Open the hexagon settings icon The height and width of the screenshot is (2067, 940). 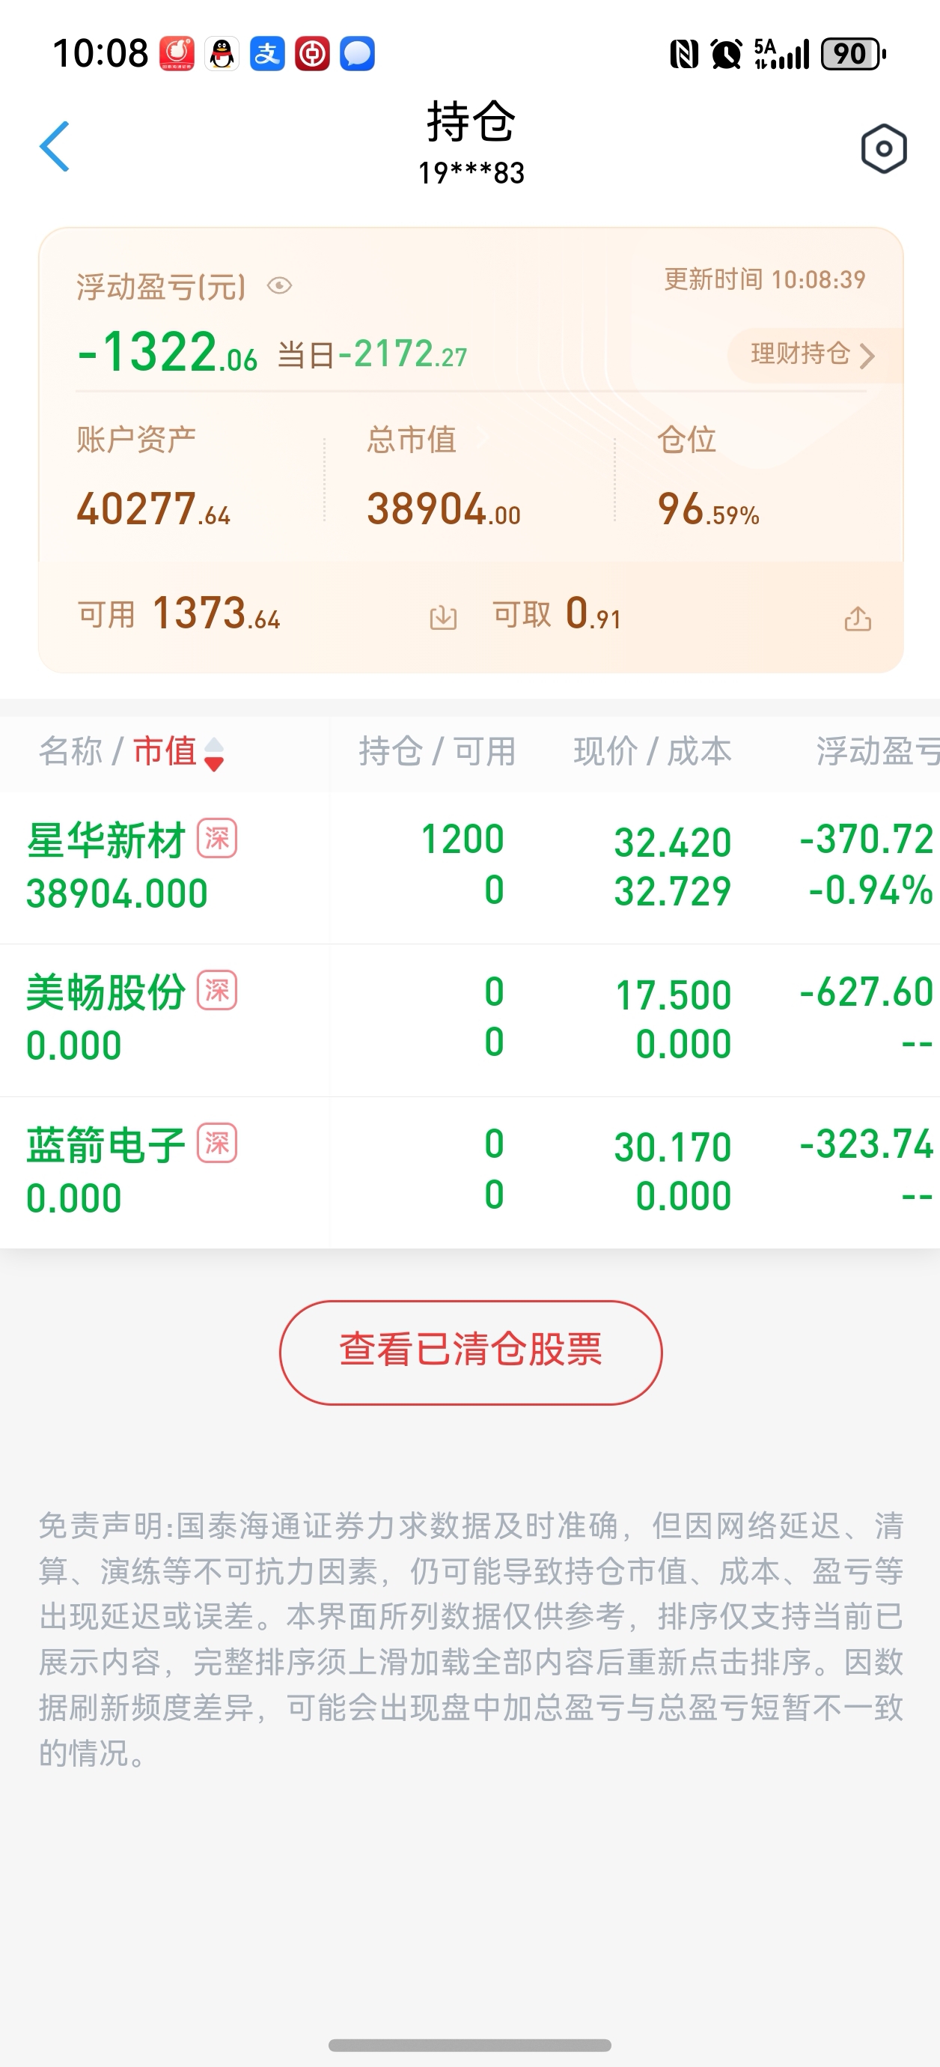point(884,148)
